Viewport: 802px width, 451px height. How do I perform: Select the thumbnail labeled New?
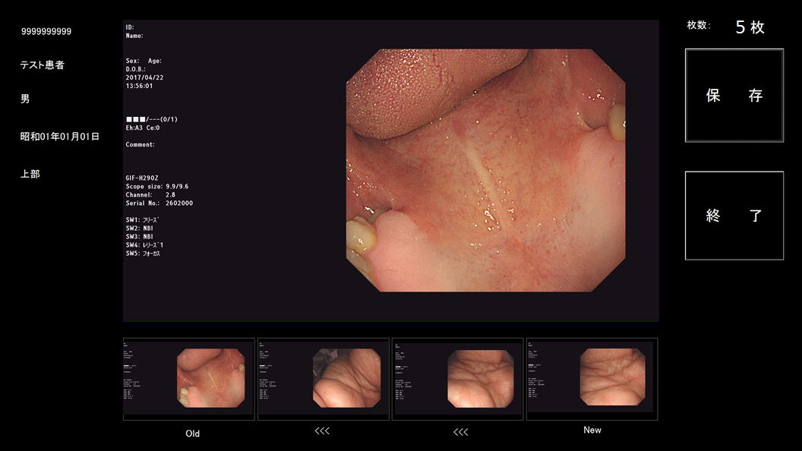[x=592, y=379]
